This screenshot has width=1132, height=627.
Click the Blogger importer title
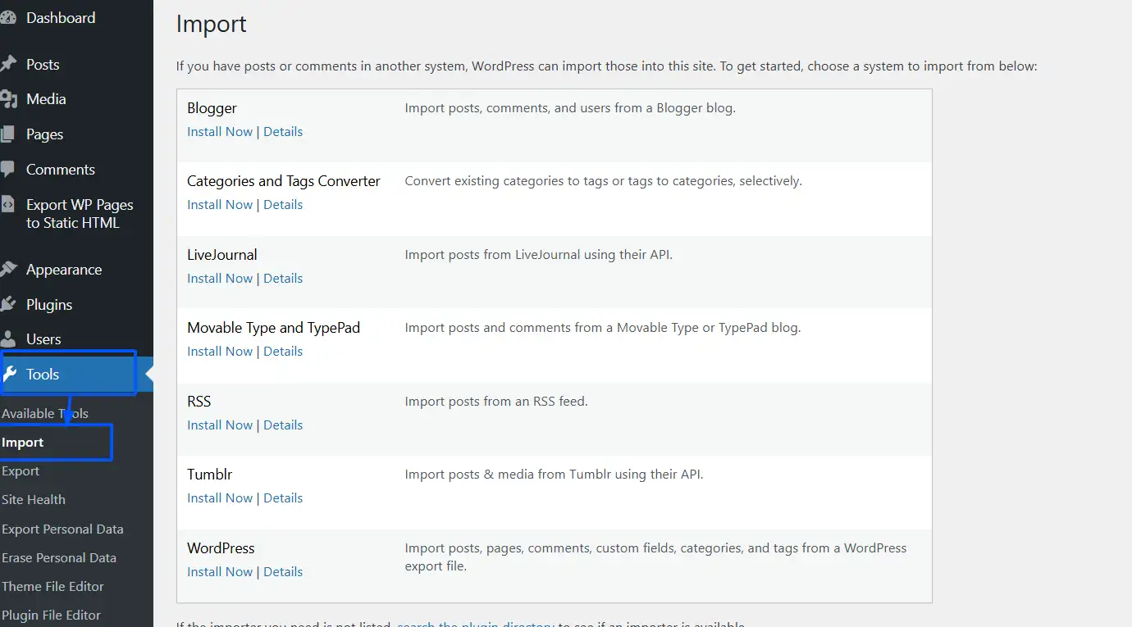coord(212,108)
